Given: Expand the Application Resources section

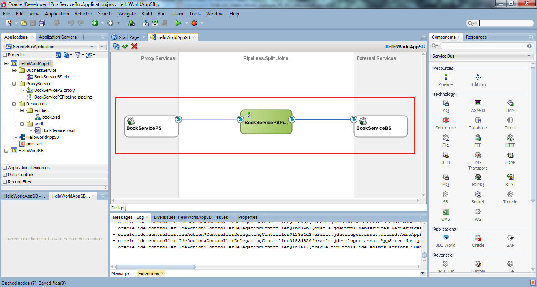Looking at the screenshot, I should (5, 168).
